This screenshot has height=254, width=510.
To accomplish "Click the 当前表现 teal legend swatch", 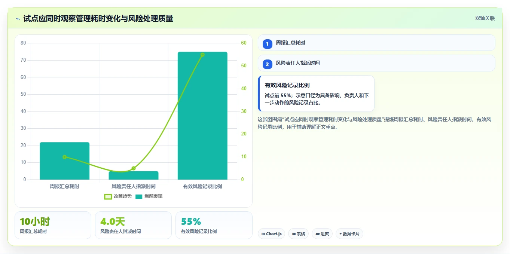I will coord(139,197).
